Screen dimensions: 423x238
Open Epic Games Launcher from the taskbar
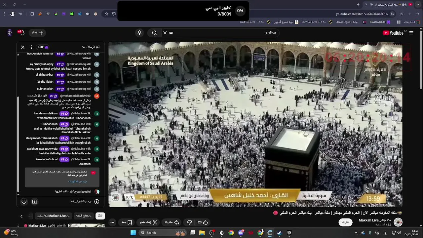289,233
